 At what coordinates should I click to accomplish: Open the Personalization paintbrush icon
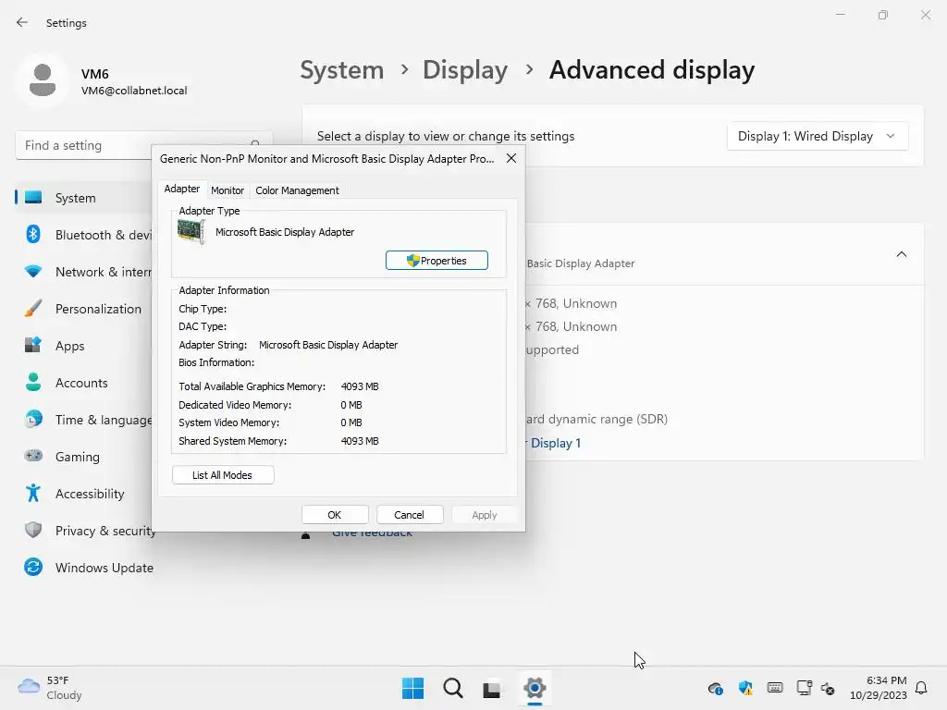(x=33, y=309)
